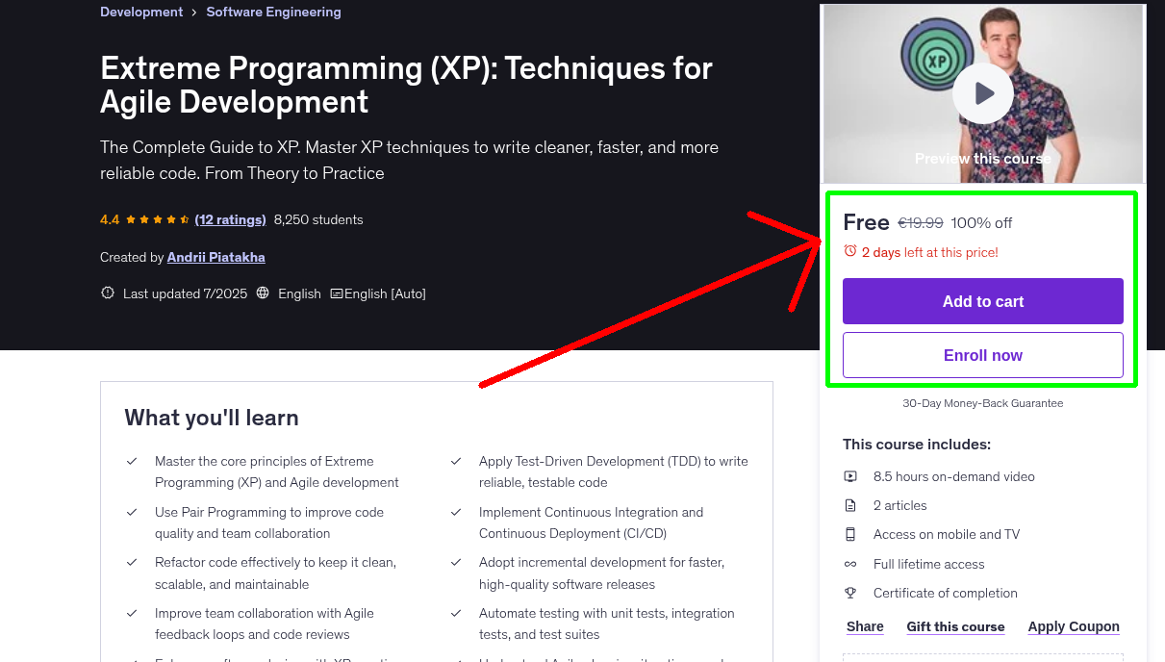The width and height of the screenshot is (1165, 662).
Task: Click the alarm clock icon next to deal timer
Action: pyautogui.click(x=848, y=250)
